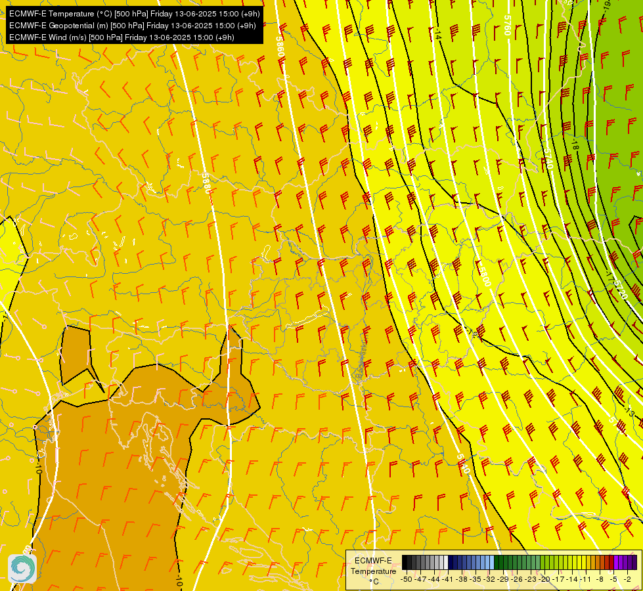Click the black -50 swatch in the temperature legend
The image size is (643, 591).
[x=405, y=563]
